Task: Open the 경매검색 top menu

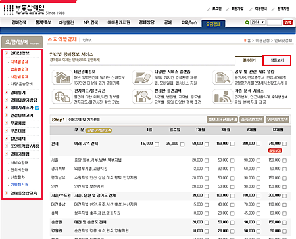Action: (19, 22)
